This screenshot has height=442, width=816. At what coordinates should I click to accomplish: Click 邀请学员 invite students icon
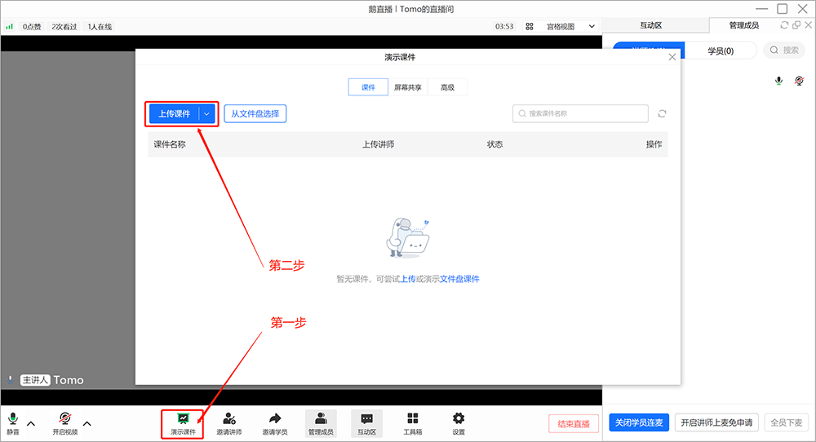(275, 424)
